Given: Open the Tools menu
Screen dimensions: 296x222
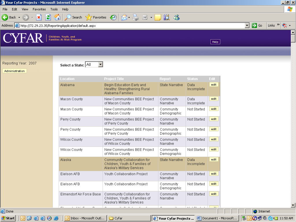Looking at the screenshot, I should pos(54,9).
